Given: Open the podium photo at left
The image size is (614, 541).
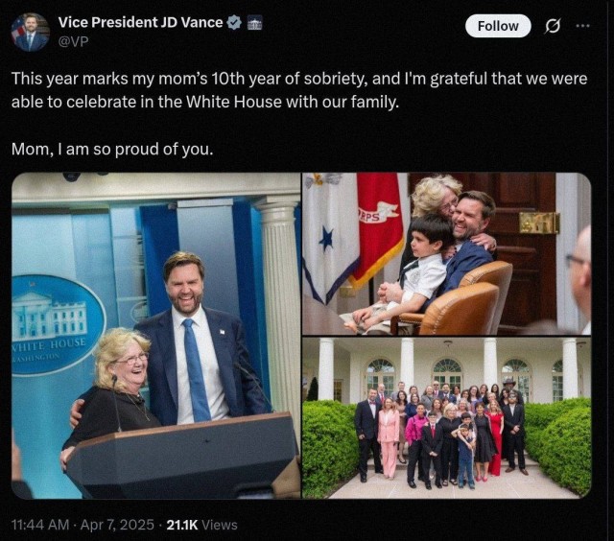Looking at the screenshot, I should coord(155,336).
